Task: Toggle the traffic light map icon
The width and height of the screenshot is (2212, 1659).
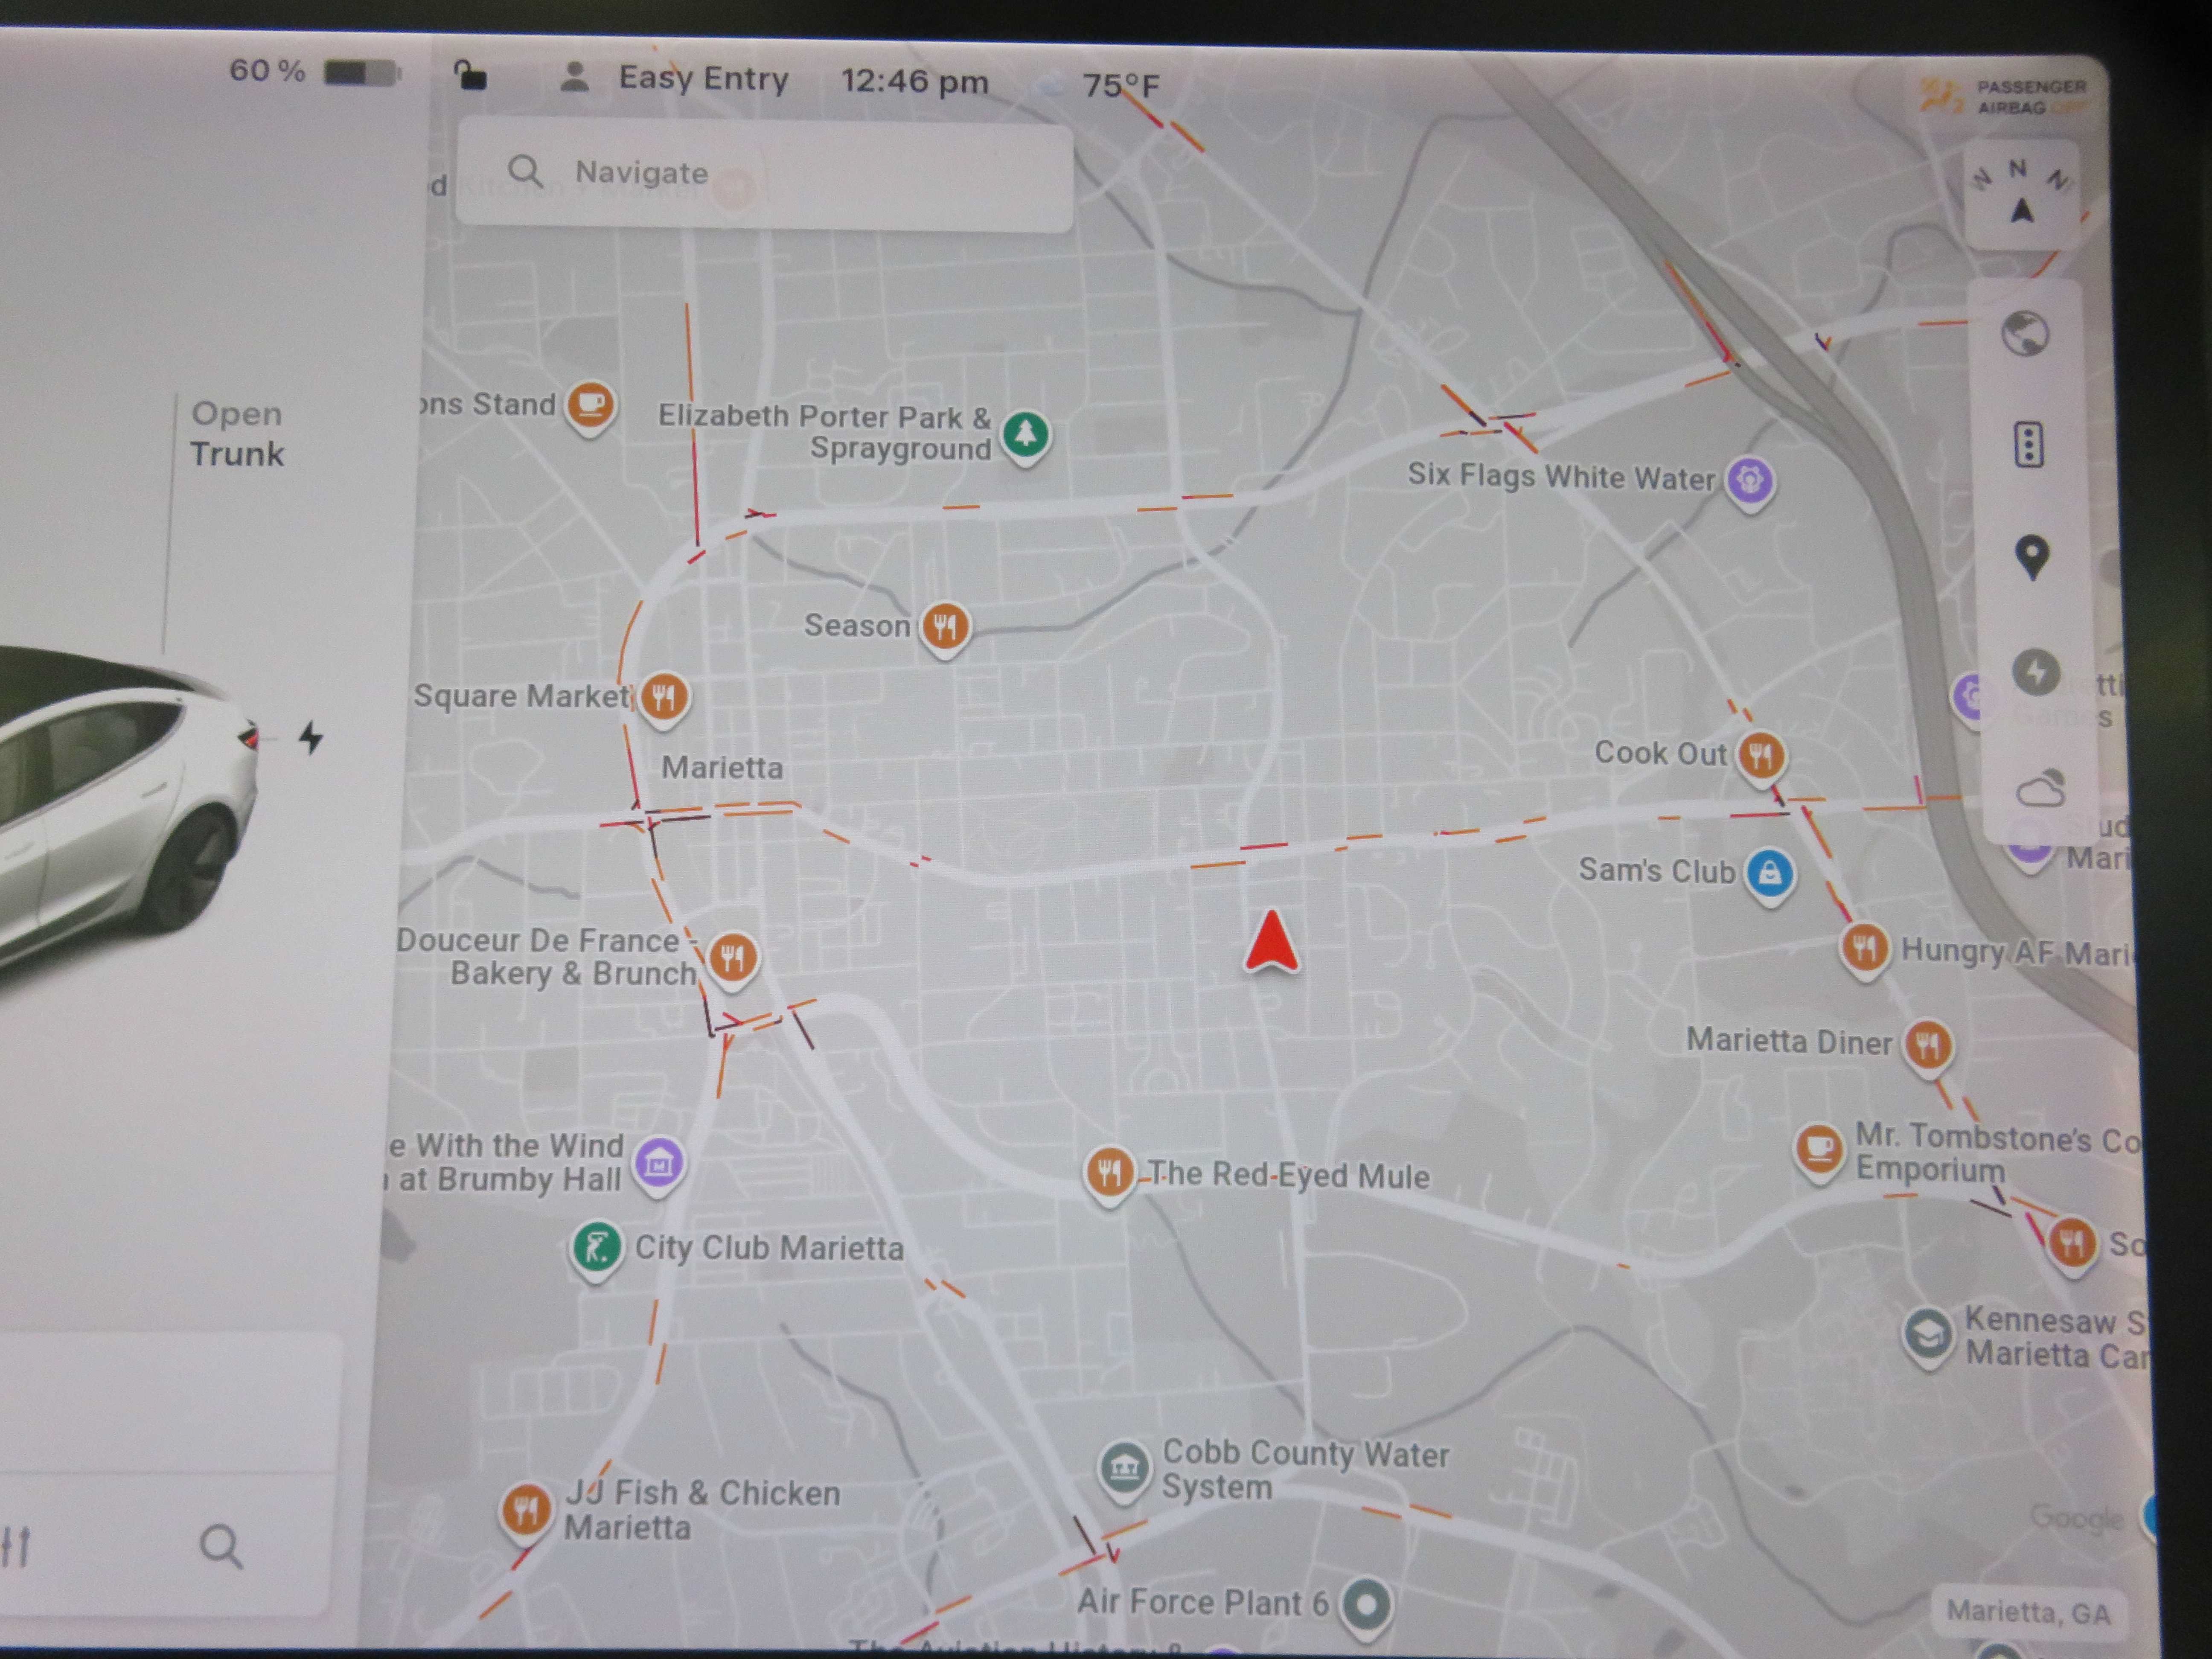Action: tap(2028, 444)
